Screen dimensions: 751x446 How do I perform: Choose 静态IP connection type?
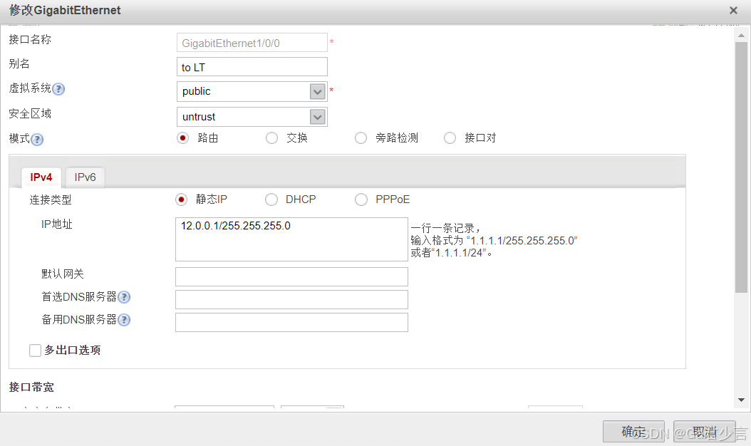click(181, 199)
